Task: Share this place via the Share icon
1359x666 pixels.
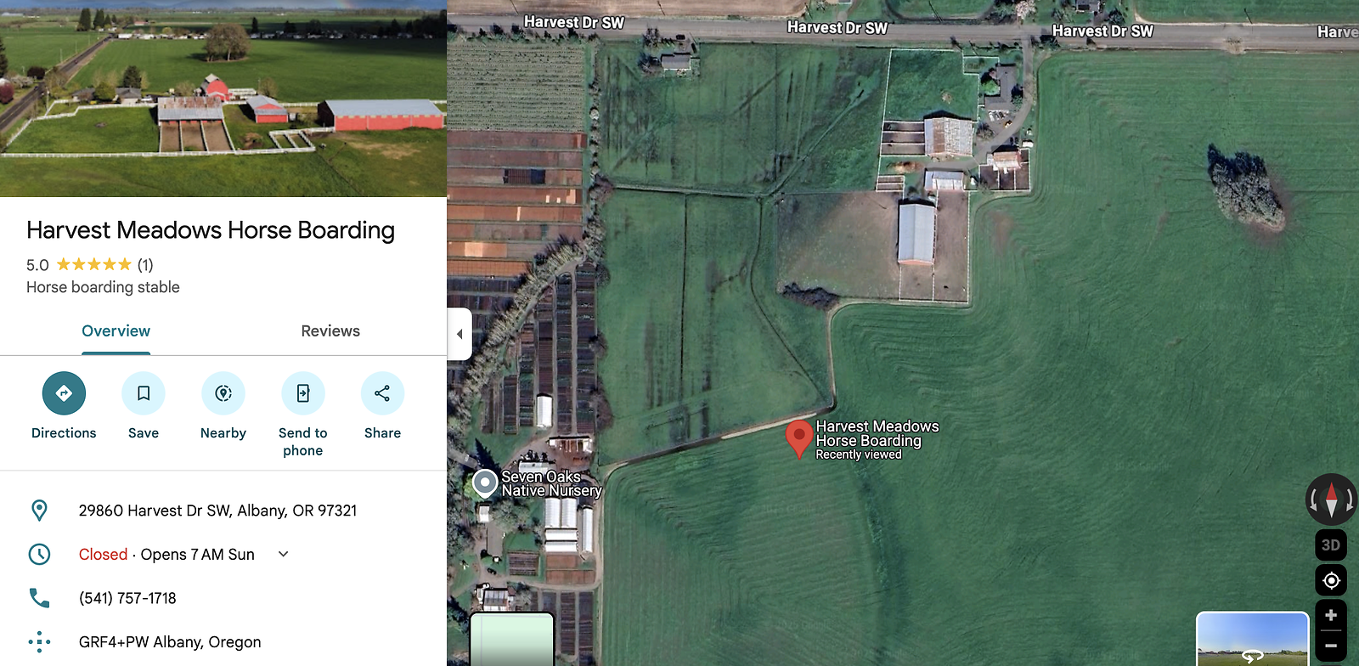Action: click(x=382, y=393)
